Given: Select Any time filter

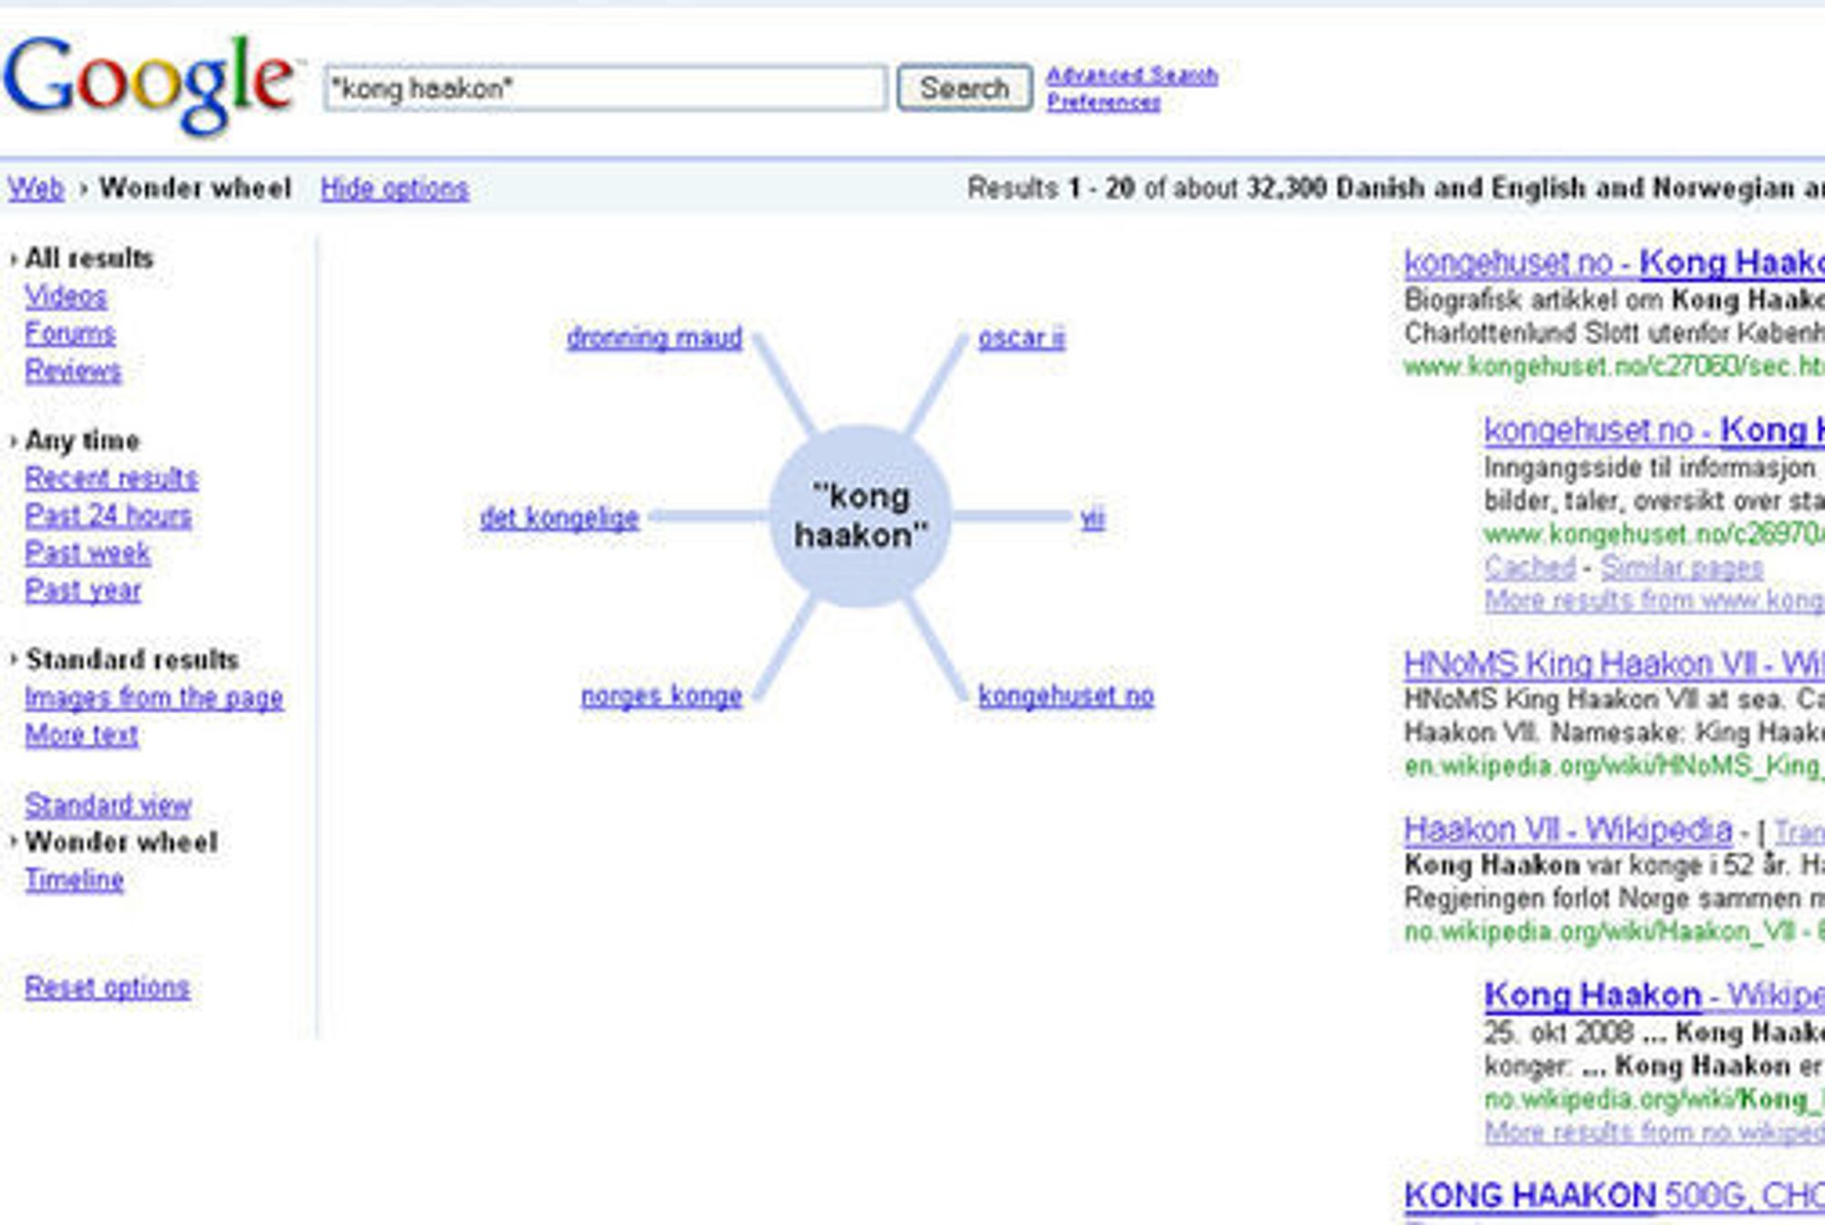Looking at the screenshot, I should tap(82, 441).
